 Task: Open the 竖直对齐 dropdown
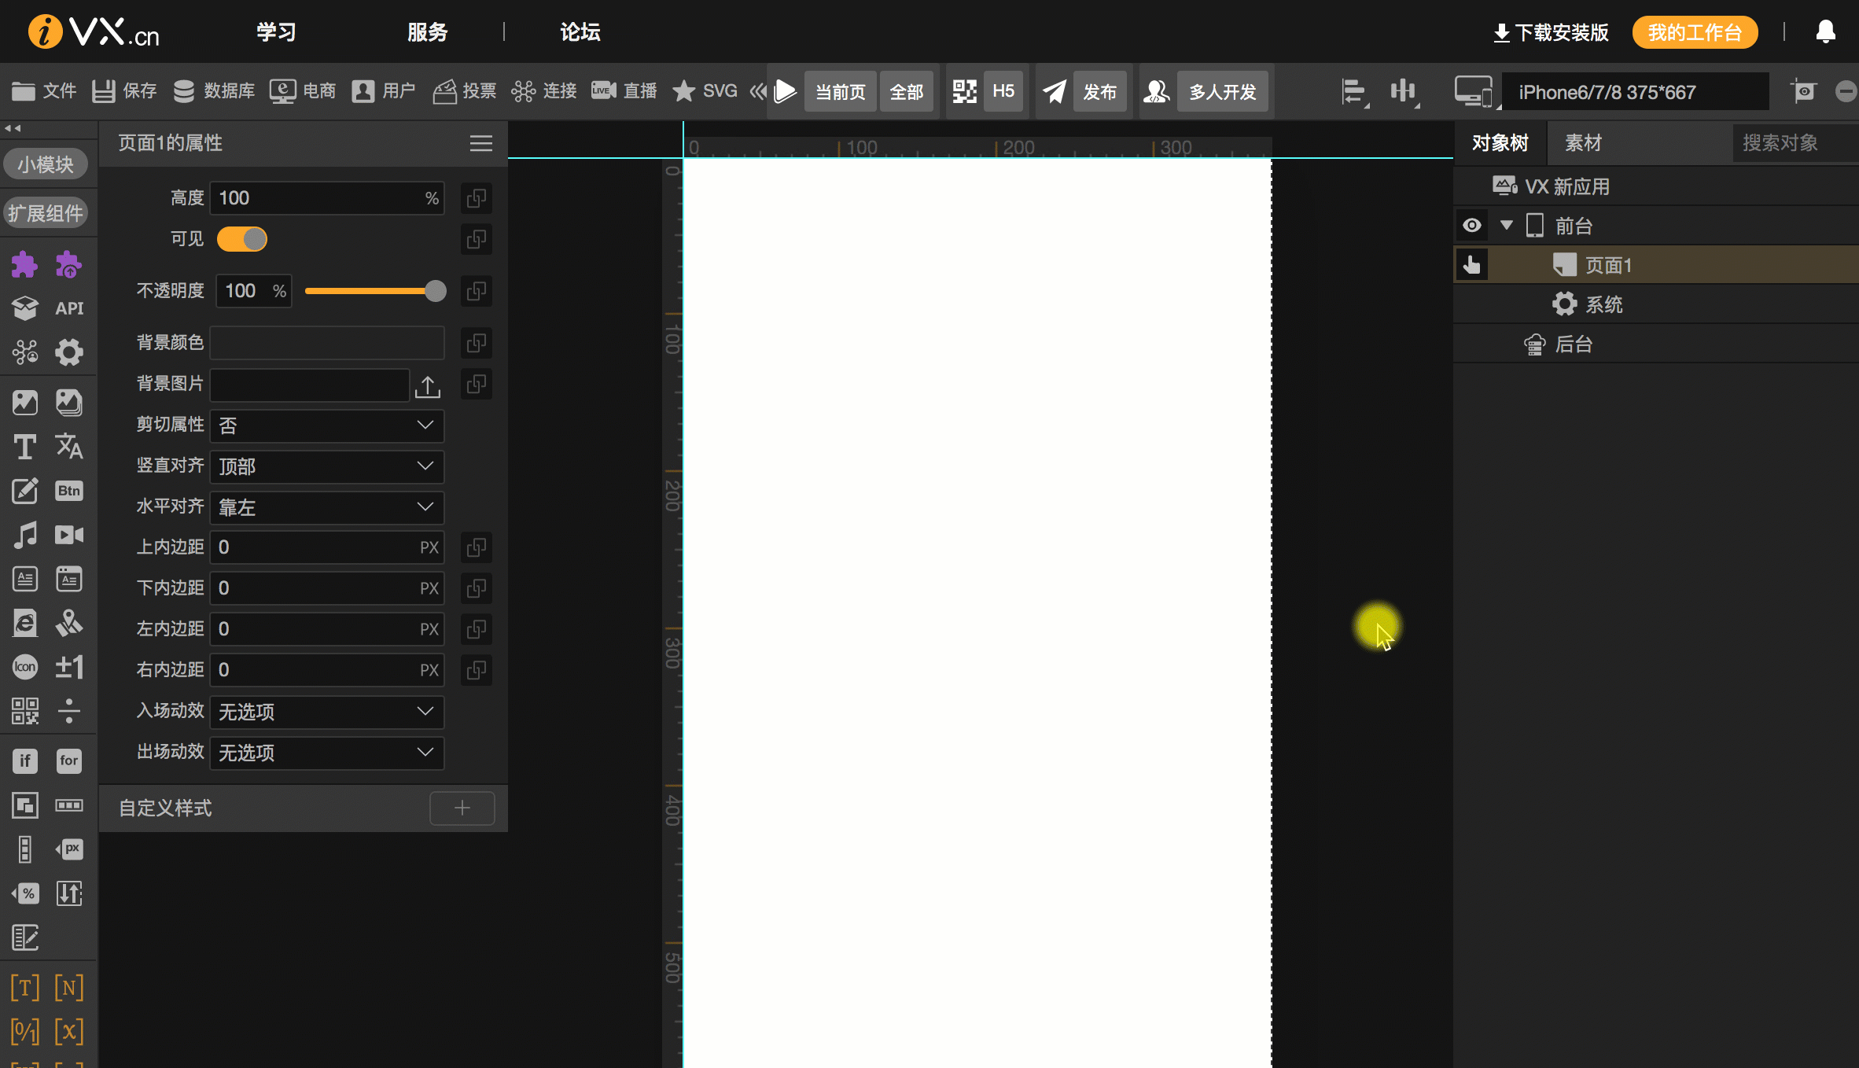click(x=327, y=466)
